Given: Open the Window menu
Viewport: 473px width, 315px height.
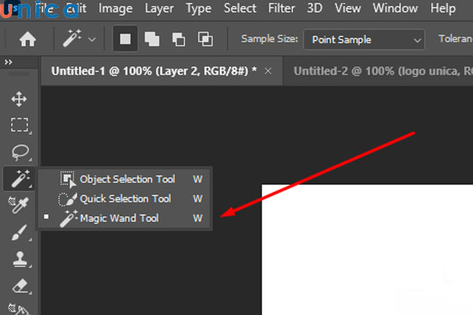Looking at the screenshot, I should (395, 8).
